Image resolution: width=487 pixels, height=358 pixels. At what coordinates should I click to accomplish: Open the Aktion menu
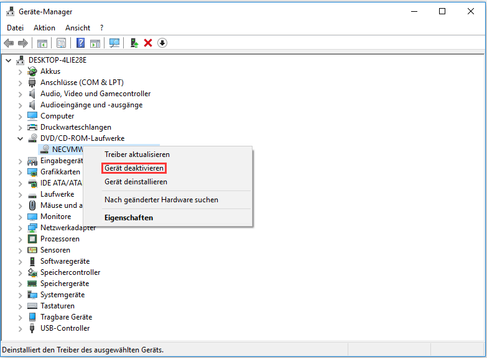click(x=44, y=28)
